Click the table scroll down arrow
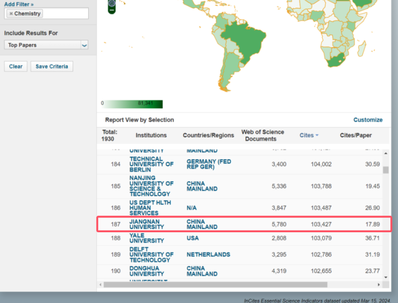This screenshot has height=303, width=398. click(386, 277)
